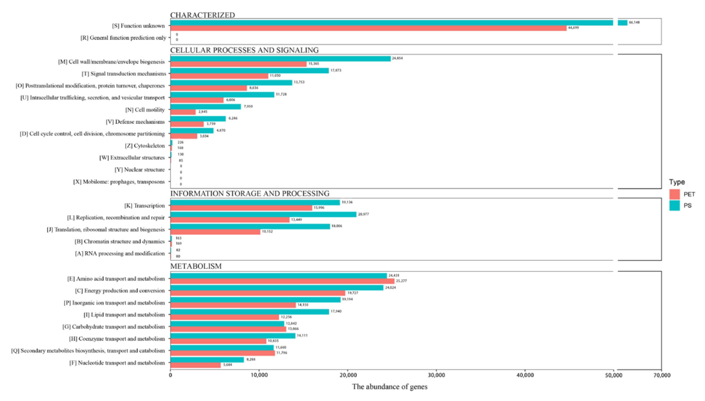705x401 pixels.
Task: Click the [N] Cell motility label
Action: (x=145, y=110)
